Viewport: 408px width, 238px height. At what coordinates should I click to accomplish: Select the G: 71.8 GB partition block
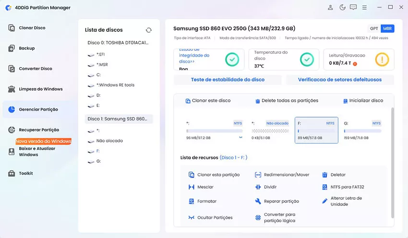pyautogui.click(x=363, y=131)
